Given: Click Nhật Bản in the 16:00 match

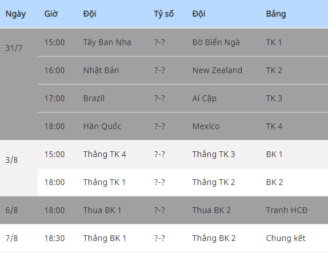Looking at the screenshot, I should point(101,70).
